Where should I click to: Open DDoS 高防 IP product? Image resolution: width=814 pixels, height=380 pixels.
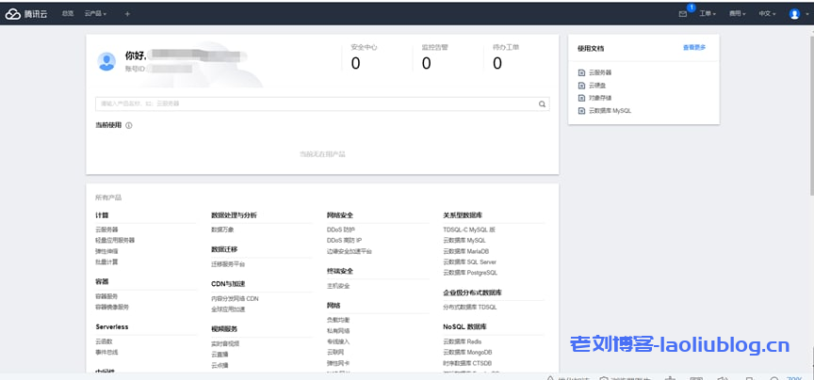(x=344, y=240)
